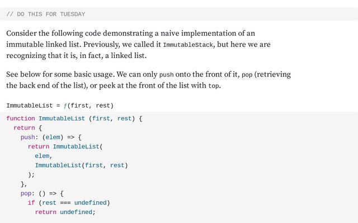Click the ImmutableList = f(first, rest) output
Image resolution: width=358 pixels, height=223 pixels.
pos(60,105)
